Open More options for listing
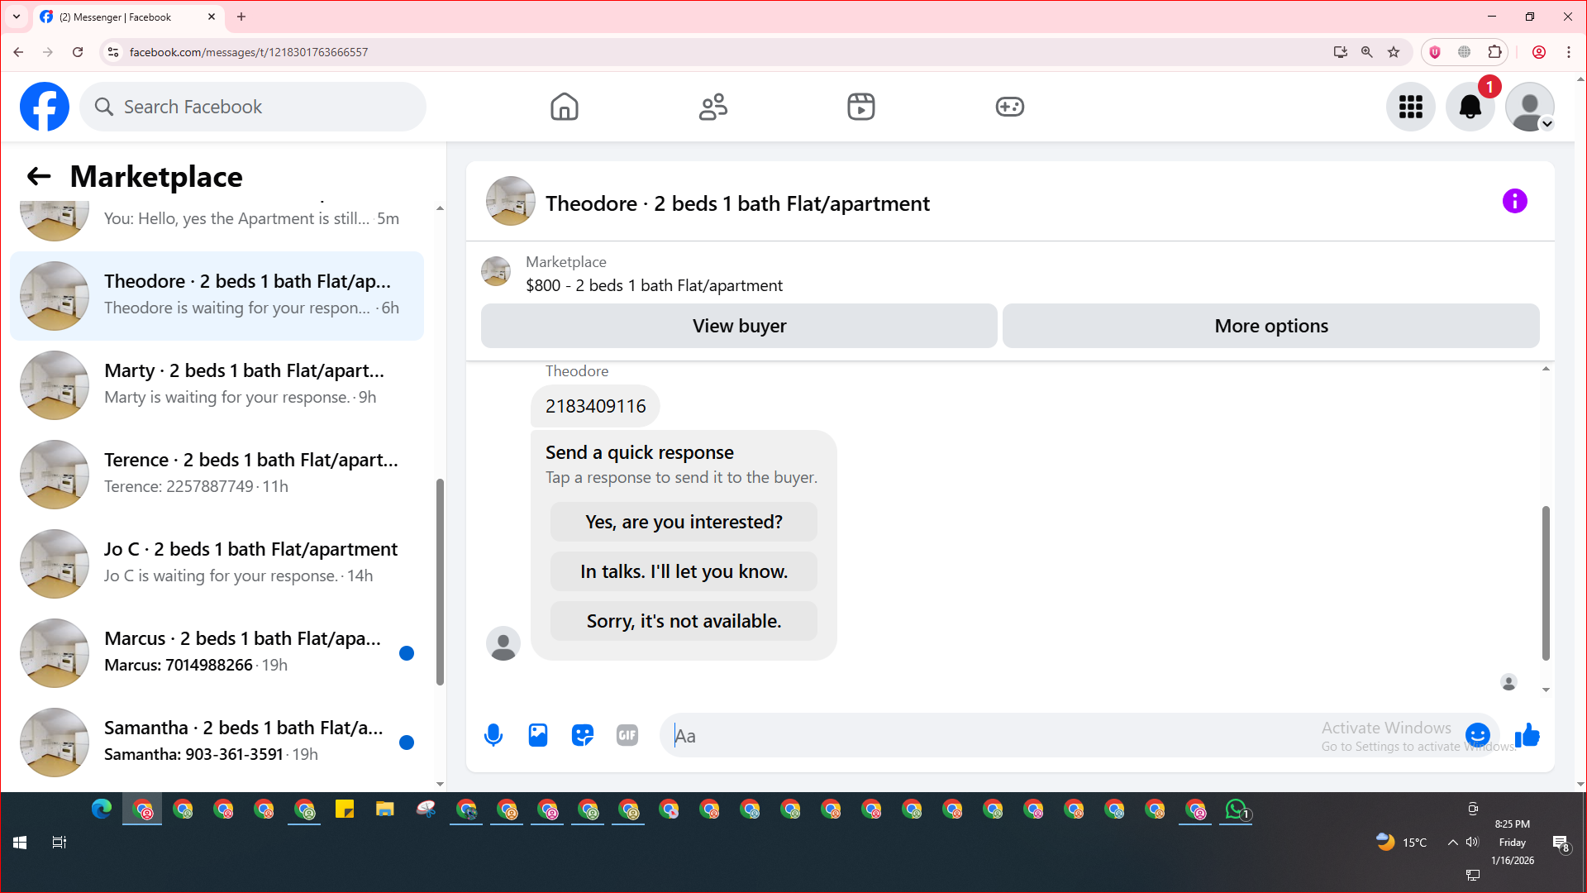Viewport: 1587px width, 893px height. [1270, 326]
